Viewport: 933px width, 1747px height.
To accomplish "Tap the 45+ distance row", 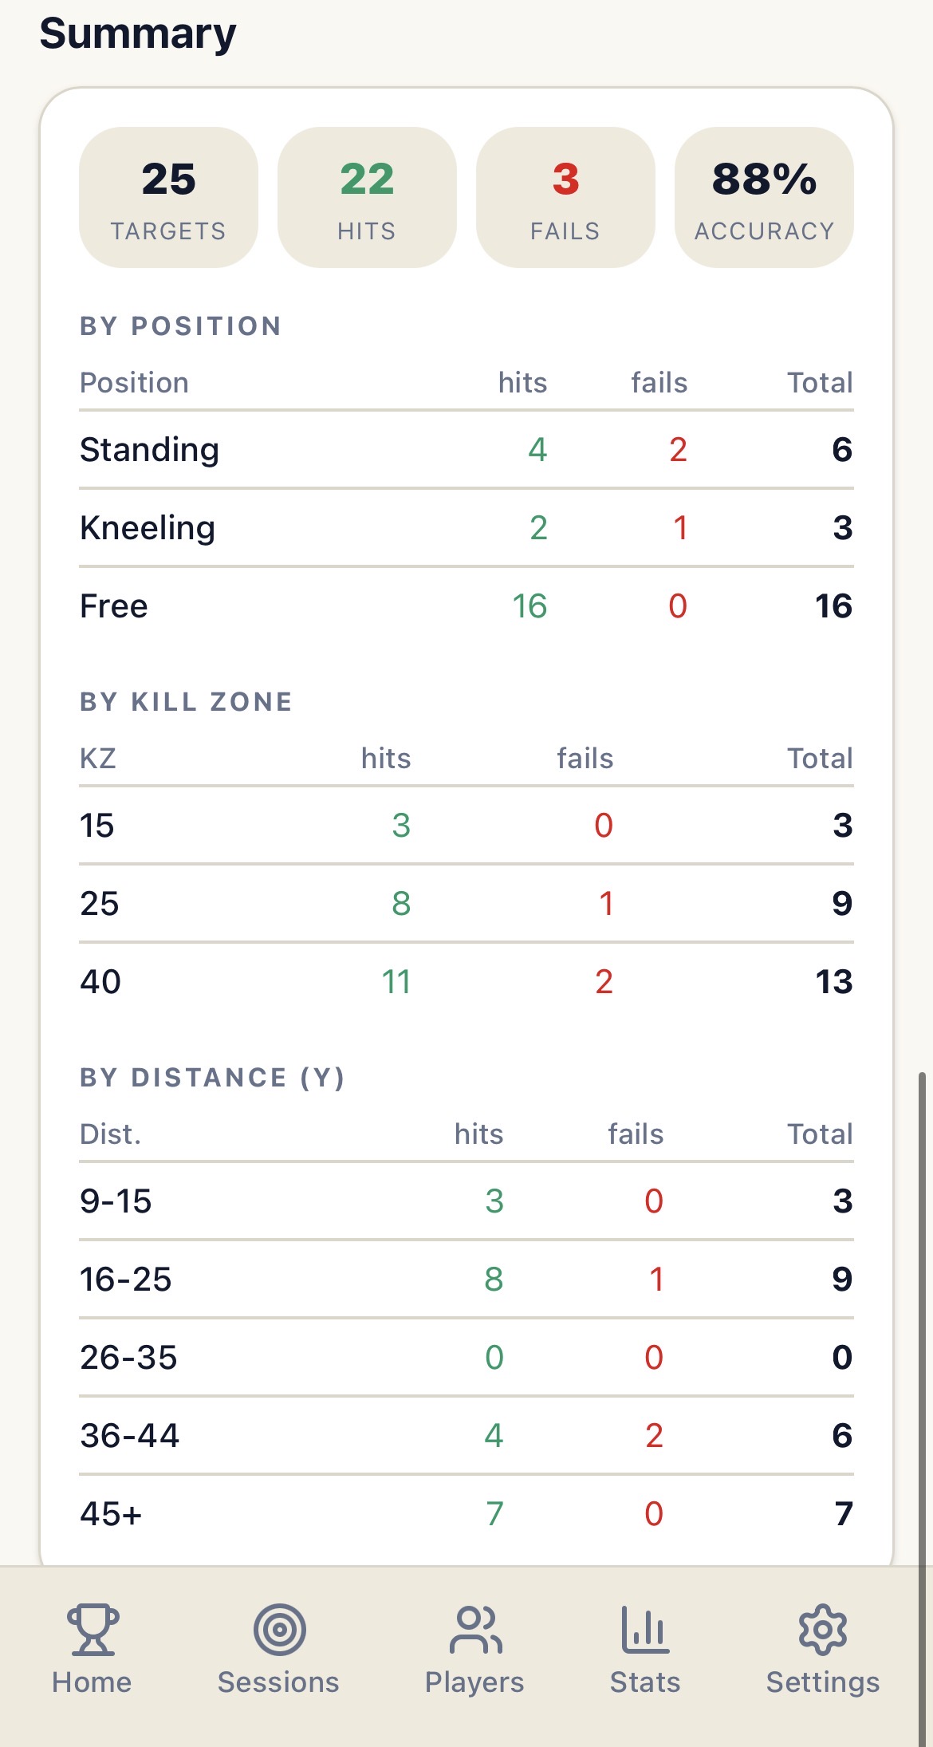I will pyautogui.click(x=467, y=1514).
